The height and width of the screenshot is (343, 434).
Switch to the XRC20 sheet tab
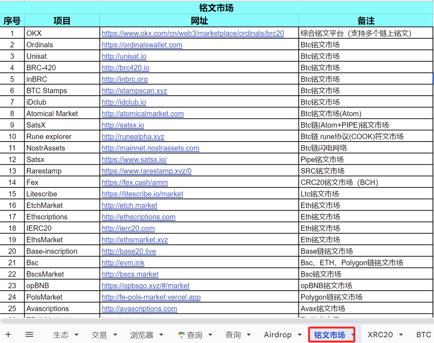tap(380, 335)
